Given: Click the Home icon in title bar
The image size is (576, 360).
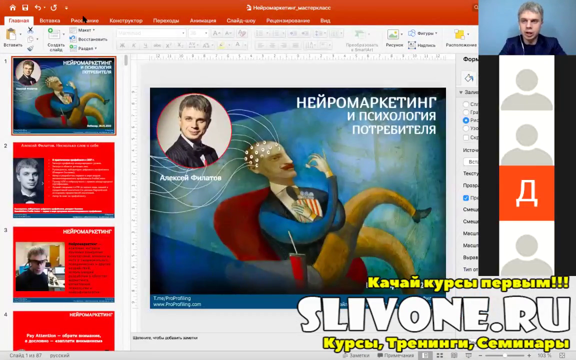Looking at the screenshot, I should click(12, 7).
